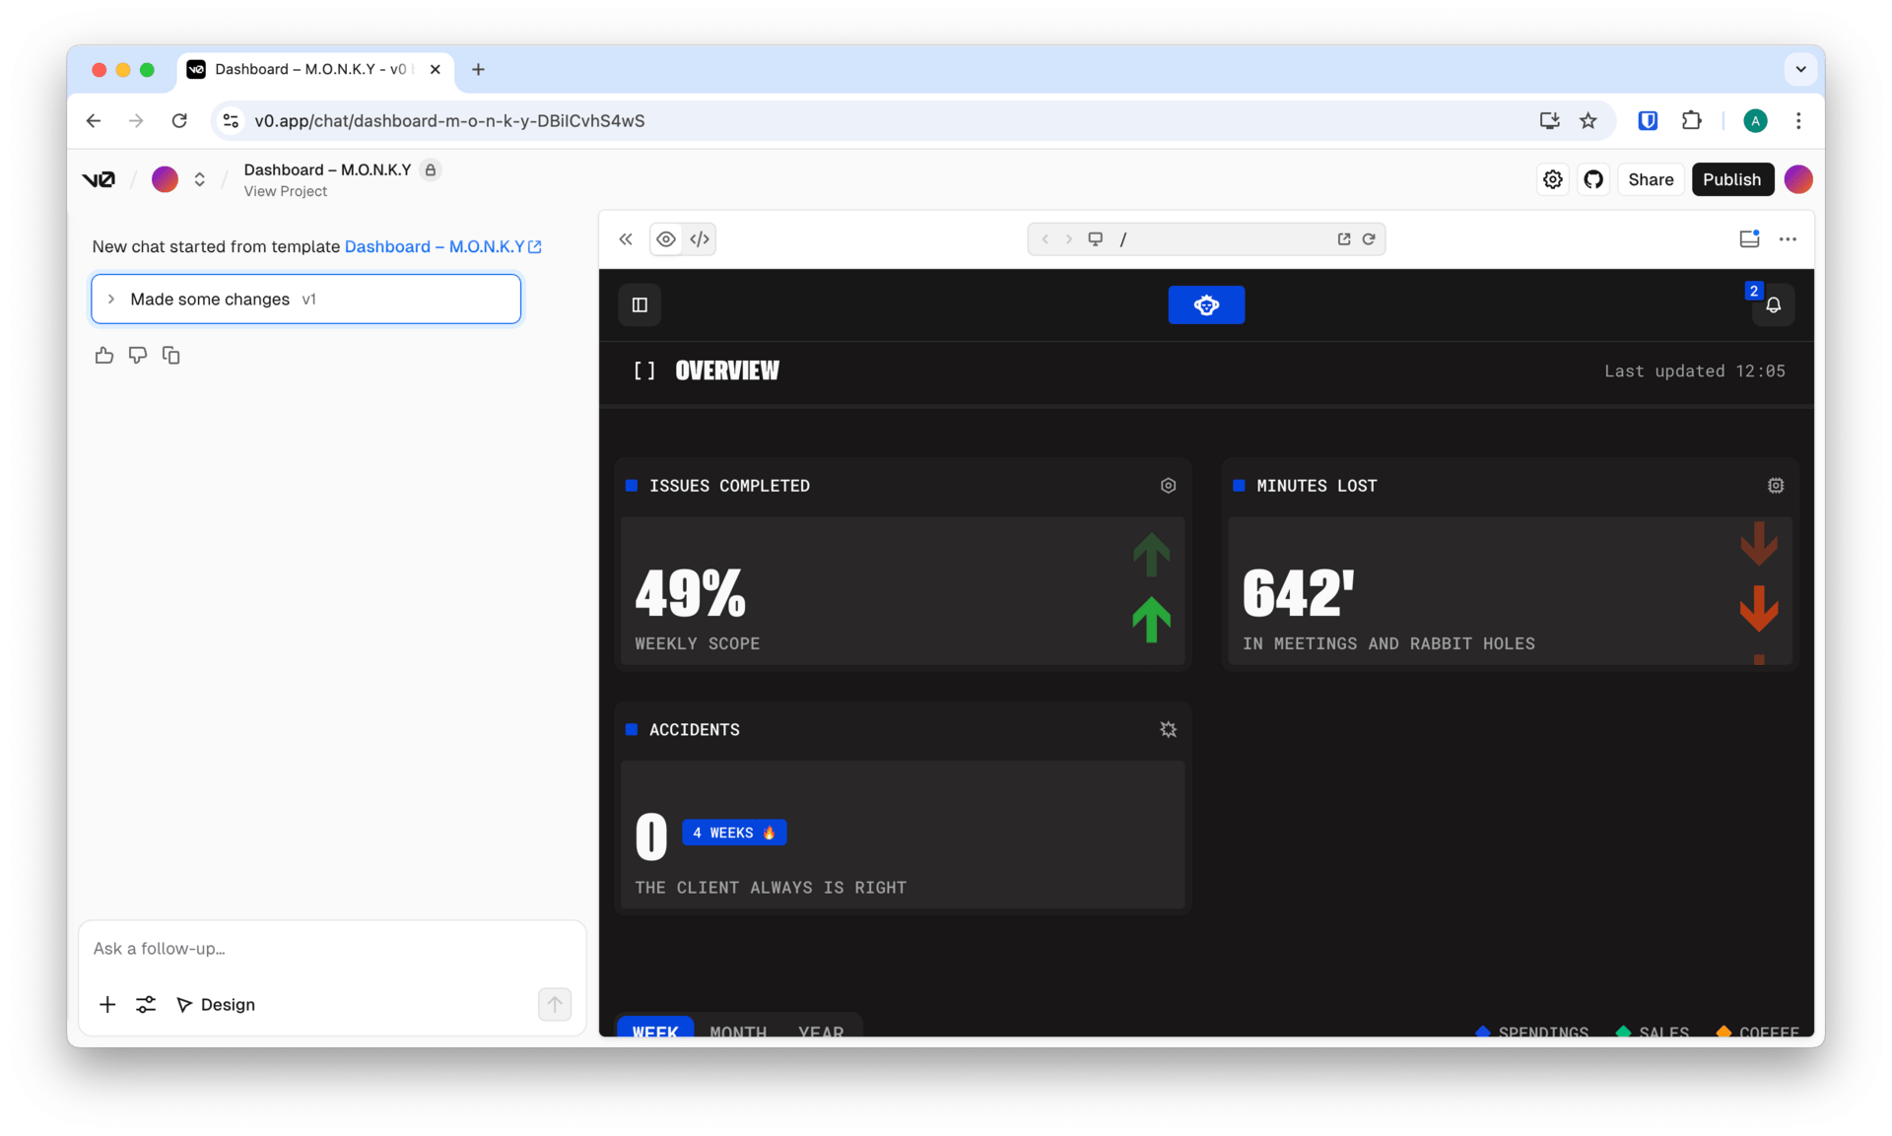1892x1136 pixels.
Task: Open preview in new tab icon
Action: (x=1343, y=239)
